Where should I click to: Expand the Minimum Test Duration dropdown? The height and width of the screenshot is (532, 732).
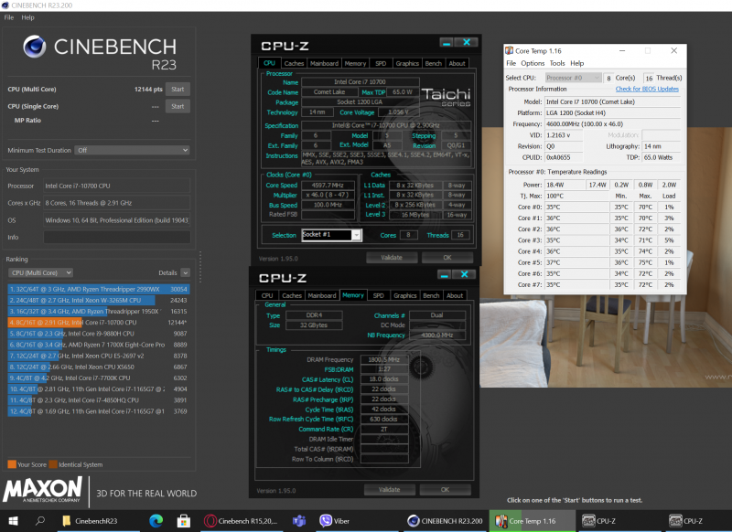point(131,150)
